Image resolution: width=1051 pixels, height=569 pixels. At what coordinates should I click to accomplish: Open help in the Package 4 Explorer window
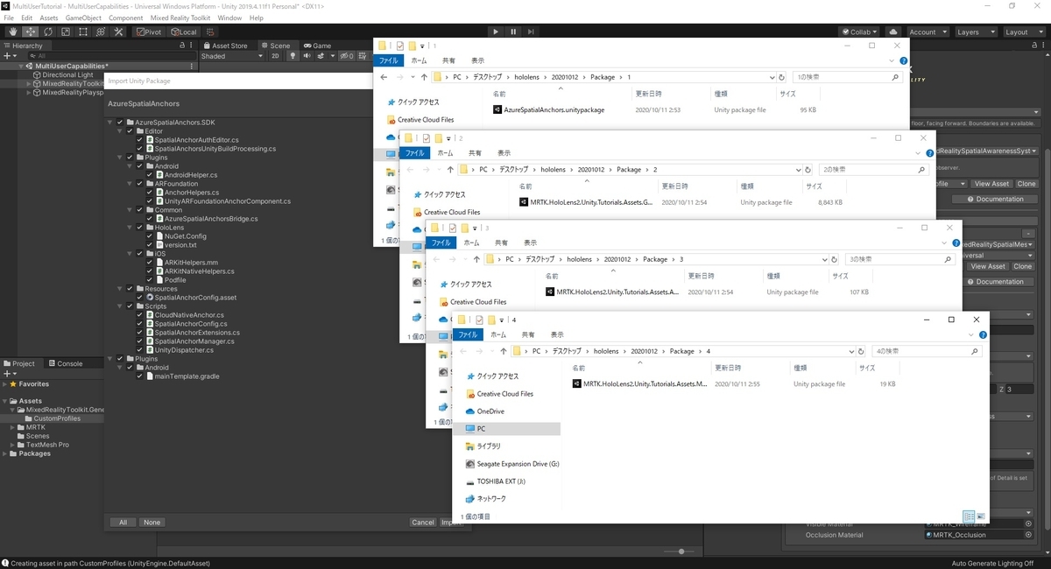[983, 334]
